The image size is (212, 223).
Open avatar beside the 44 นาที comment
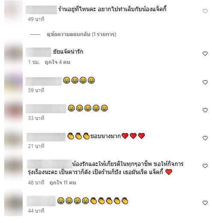pyautogui.click(x=13, y=203)
